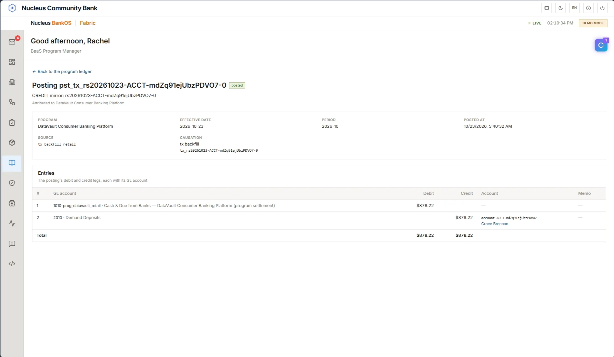This screenshot has height=357, width=614.
Task: Click the Credit column header
Action: click(x=467, y=193)
